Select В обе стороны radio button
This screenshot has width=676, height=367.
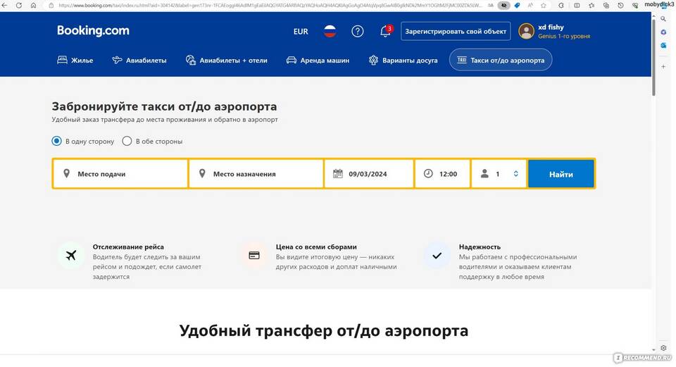[127, 141]
